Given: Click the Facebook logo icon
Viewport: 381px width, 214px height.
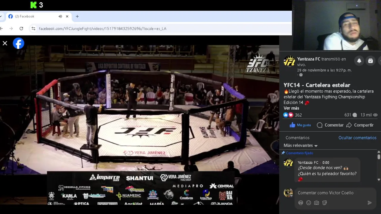Looking at the screenshot, I should [18, 43].
